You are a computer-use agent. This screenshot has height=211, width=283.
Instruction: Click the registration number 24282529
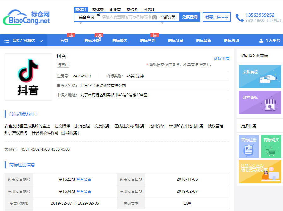pos(82,76)
